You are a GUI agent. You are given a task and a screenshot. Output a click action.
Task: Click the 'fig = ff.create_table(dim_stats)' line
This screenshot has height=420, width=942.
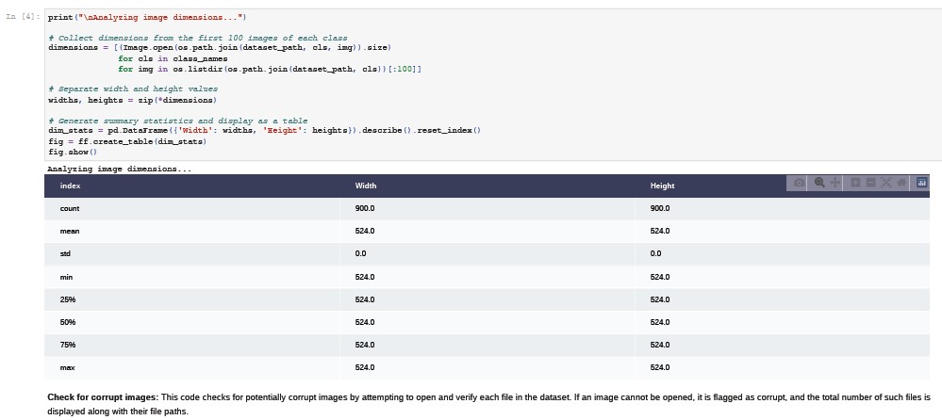(127, 141)
